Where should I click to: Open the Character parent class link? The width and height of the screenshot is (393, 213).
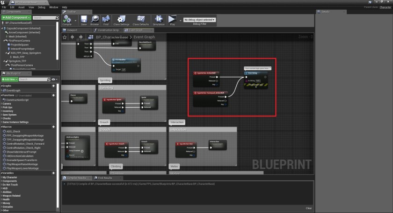click(386, 7)
